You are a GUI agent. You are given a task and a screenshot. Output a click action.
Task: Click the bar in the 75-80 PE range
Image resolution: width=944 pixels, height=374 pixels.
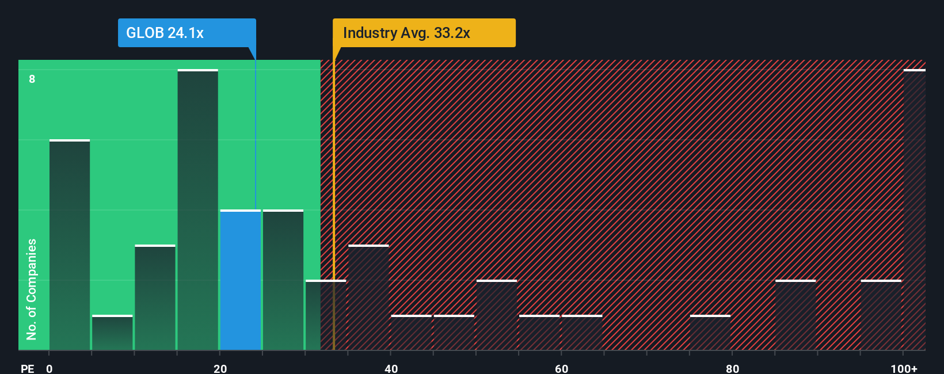(710, 333)
